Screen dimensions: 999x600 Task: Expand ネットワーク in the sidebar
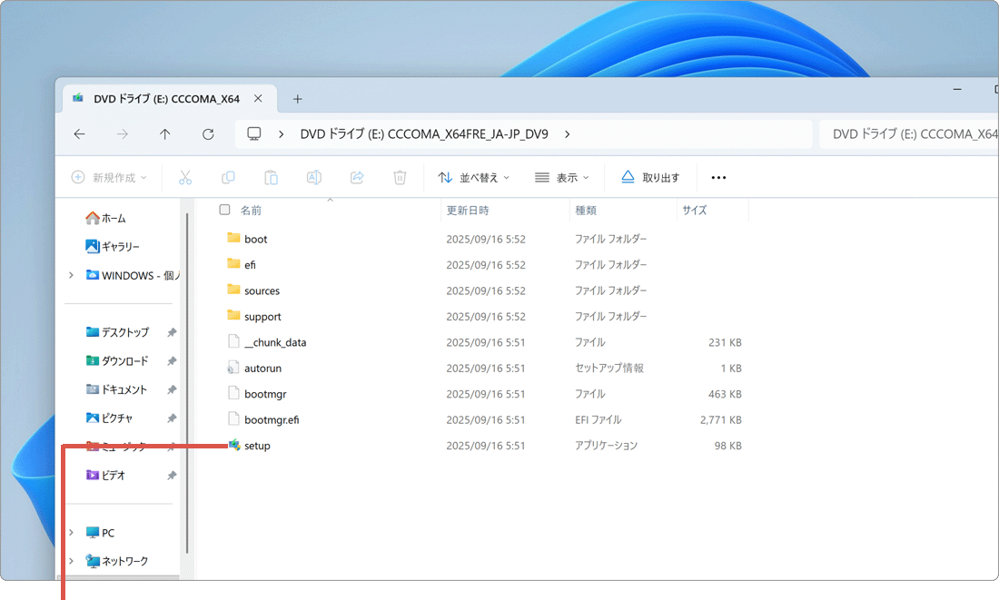pos(72,561)
